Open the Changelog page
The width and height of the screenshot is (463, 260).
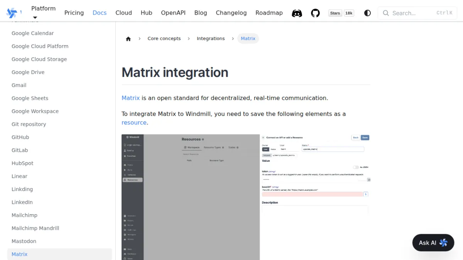click(x=231, y=13)
